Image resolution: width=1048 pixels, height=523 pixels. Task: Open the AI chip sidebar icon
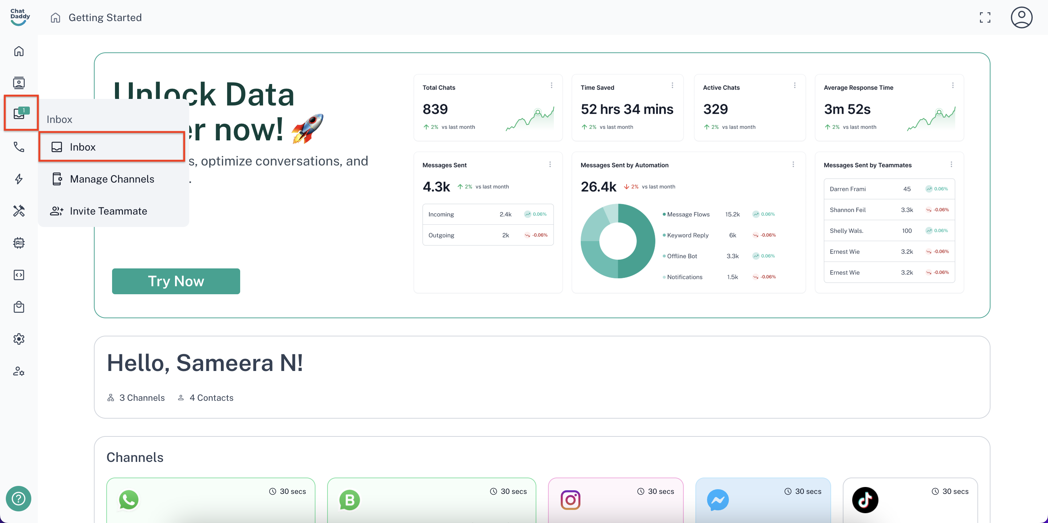(x=19, y=243)
